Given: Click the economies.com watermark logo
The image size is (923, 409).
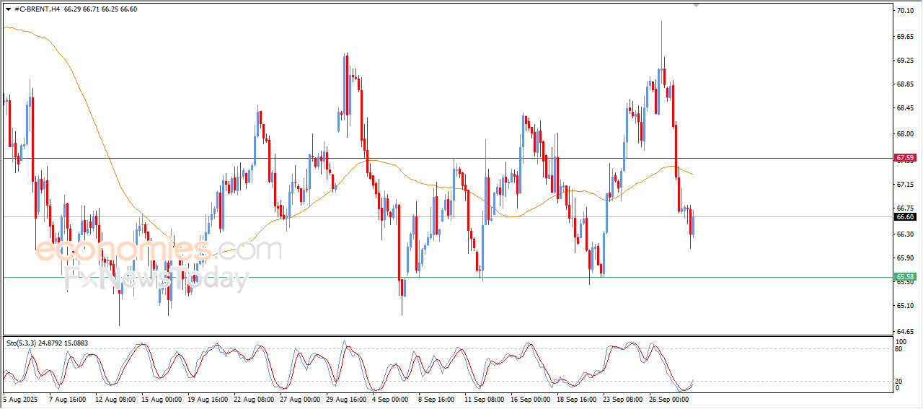Looking at the screenshot, I should click(159, 250).
